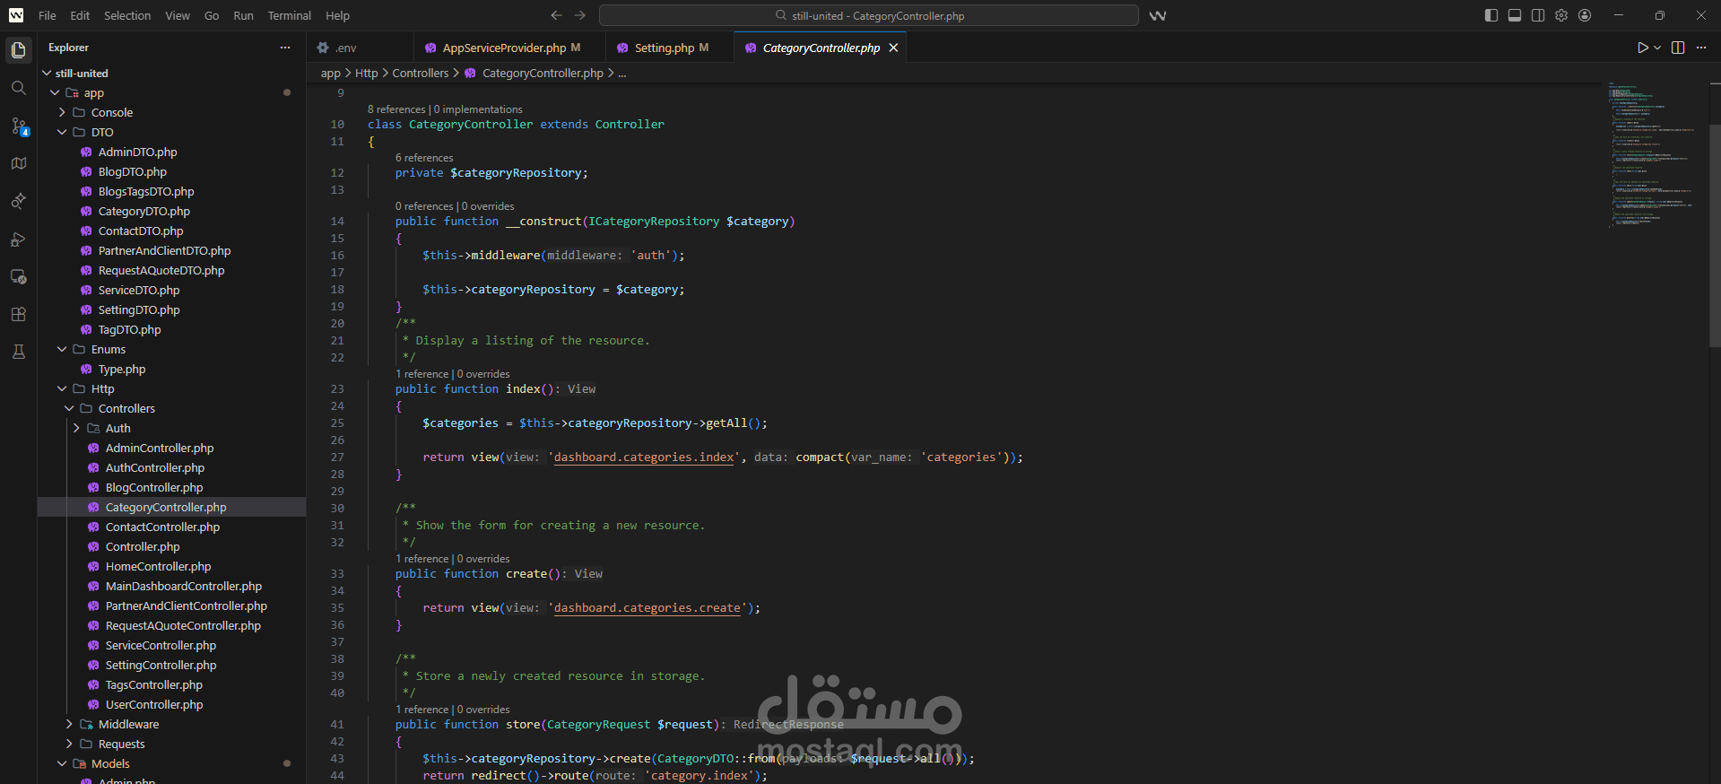This screenshot has height=784, width=1721.
Task: Go back using the left arrow
Action: pyautogui.click(x=556, y=15)
